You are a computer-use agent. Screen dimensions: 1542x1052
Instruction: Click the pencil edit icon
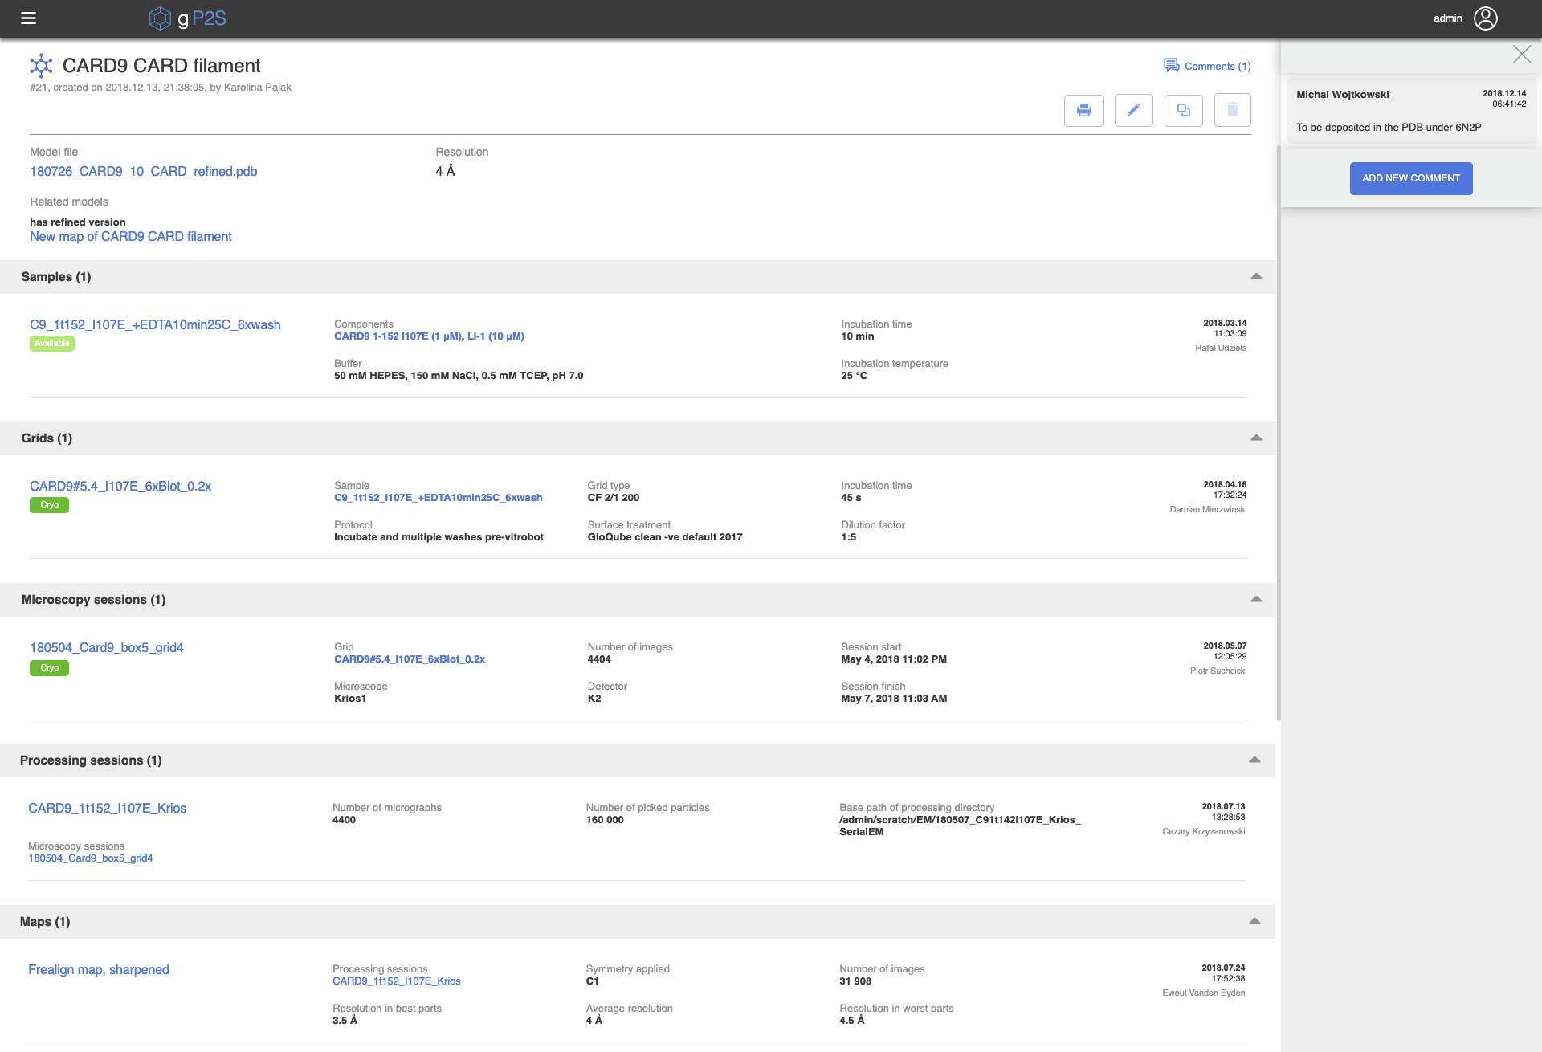coord(1133,111)
